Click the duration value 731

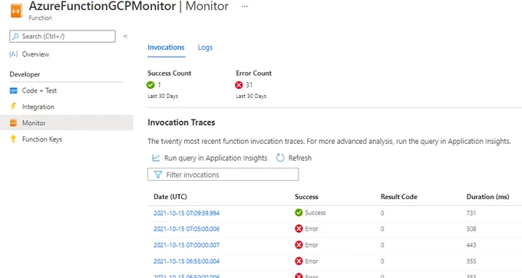471,213
